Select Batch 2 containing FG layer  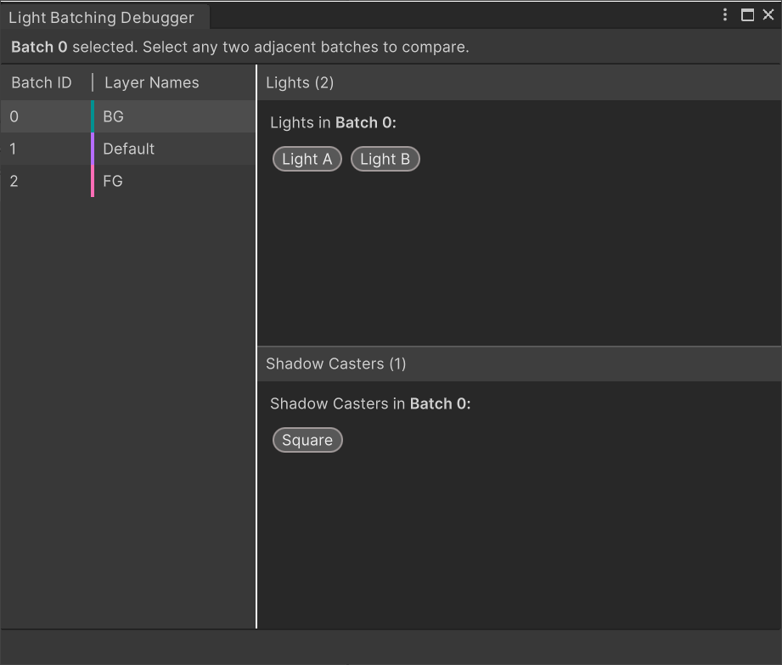click(127, 180)
